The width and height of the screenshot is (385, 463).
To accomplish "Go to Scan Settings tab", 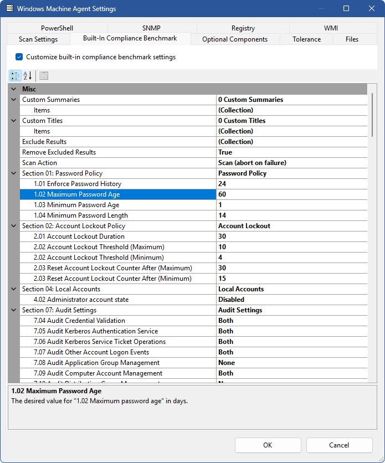I will [38, 39].
